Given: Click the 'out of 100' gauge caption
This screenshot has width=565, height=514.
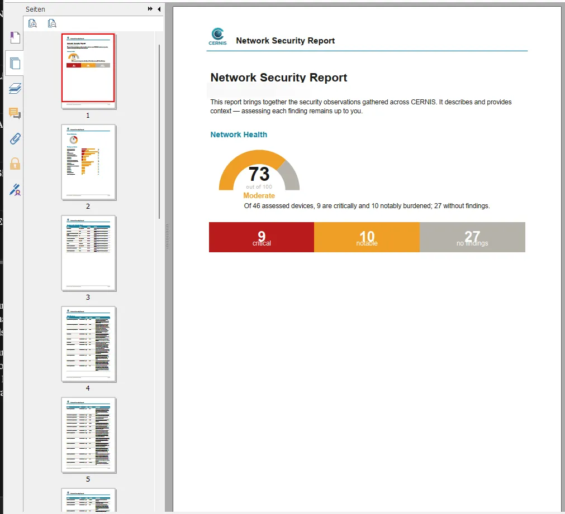Looking at the screenshot, I should click(259, 187).
